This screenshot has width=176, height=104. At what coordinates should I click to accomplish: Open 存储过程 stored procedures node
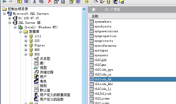tap(47, 72)
